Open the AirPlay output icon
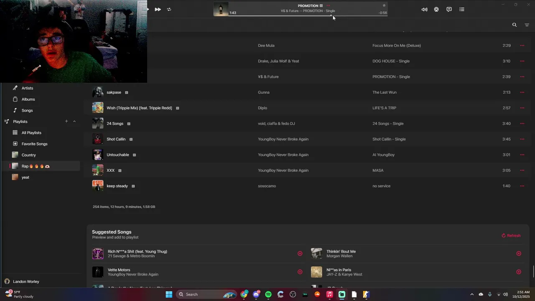Image resolution: width=535 pixels, height=301 pixels. pos(436,9)
